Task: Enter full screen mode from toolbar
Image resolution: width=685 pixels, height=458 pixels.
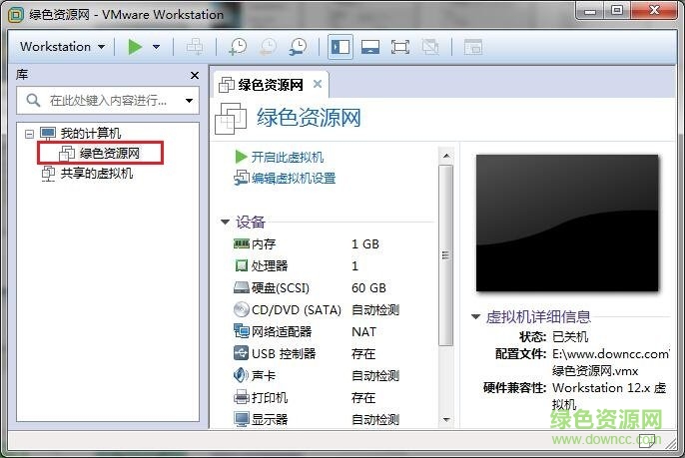Action: pyautogui.click(x=399, y=47)
